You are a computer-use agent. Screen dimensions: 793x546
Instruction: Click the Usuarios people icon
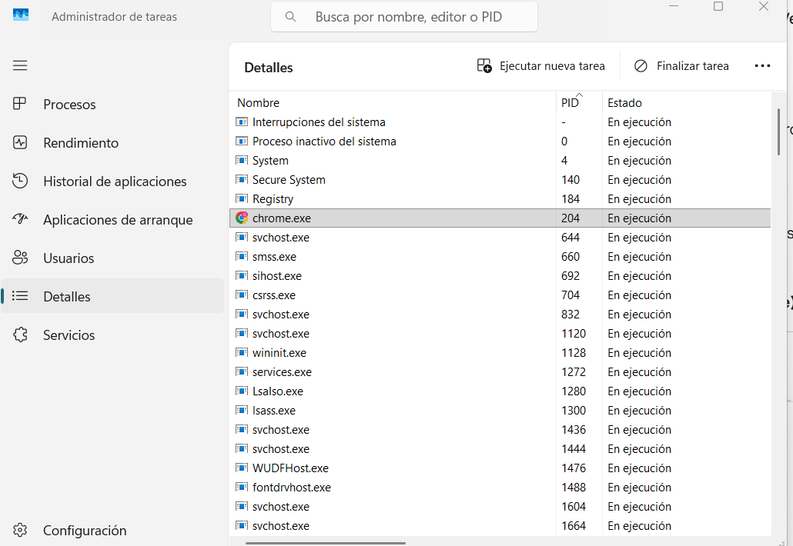20,258
